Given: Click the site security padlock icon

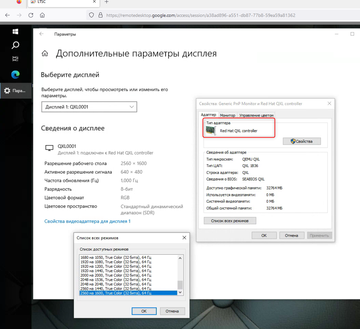Looking at the screenshot, I should pyautogui.click(x=100, y=15).
